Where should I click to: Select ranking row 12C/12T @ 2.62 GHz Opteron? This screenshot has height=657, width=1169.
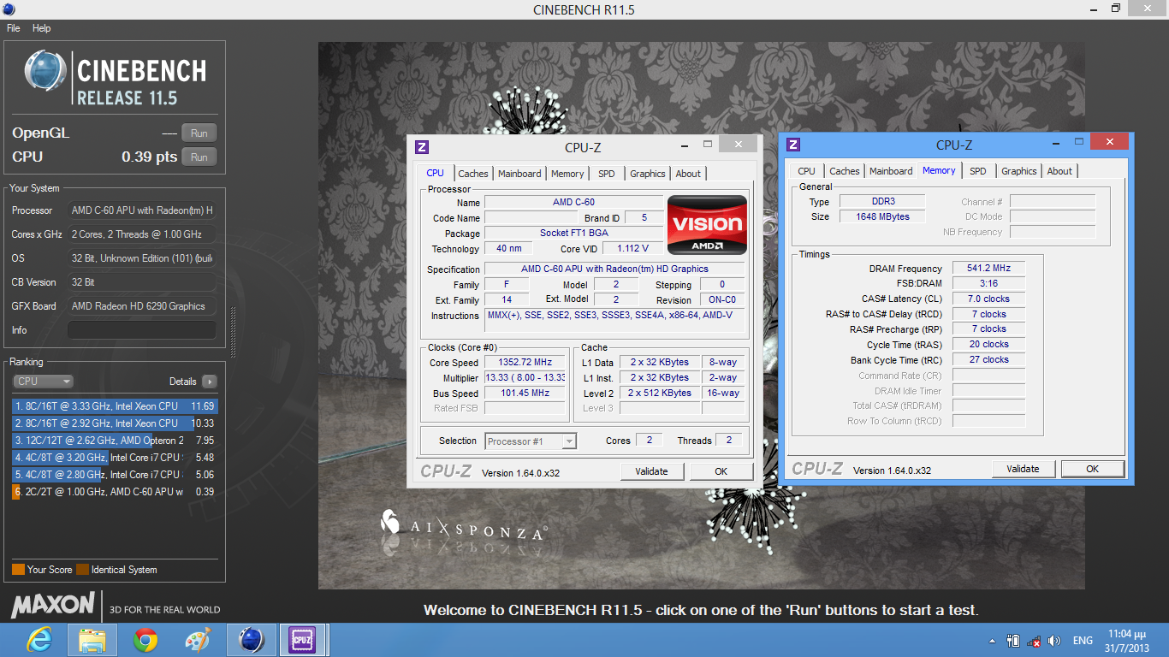[x=115, y=441]
